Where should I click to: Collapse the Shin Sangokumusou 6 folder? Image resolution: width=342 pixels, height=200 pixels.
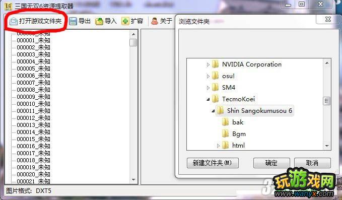click(x=213, y=111)
